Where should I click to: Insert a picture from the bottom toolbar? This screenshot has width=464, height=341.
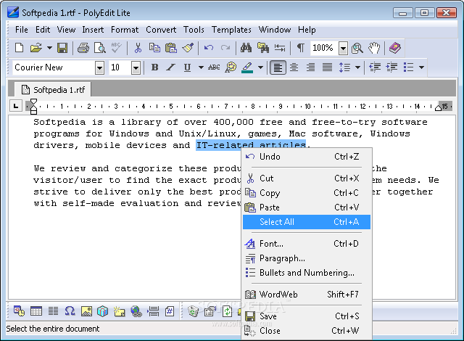[86, 311]
